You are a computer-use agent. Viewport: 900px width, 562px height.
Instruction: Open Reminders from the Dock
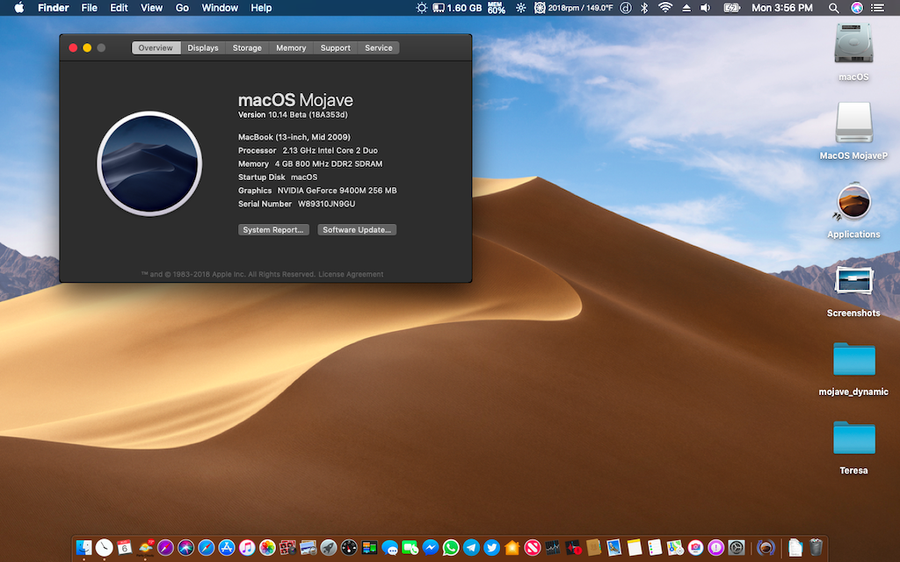(654, 548)
